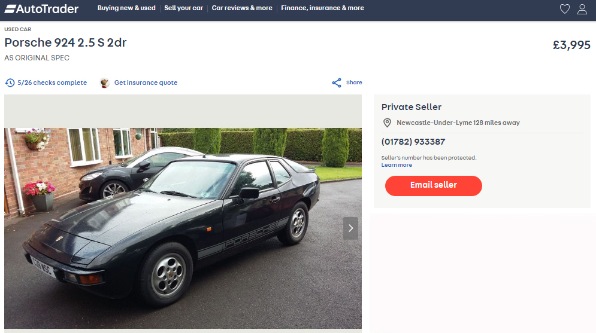
Task: Open Sell your car menu
Action: pyautogui.click(x=183, y=8)
